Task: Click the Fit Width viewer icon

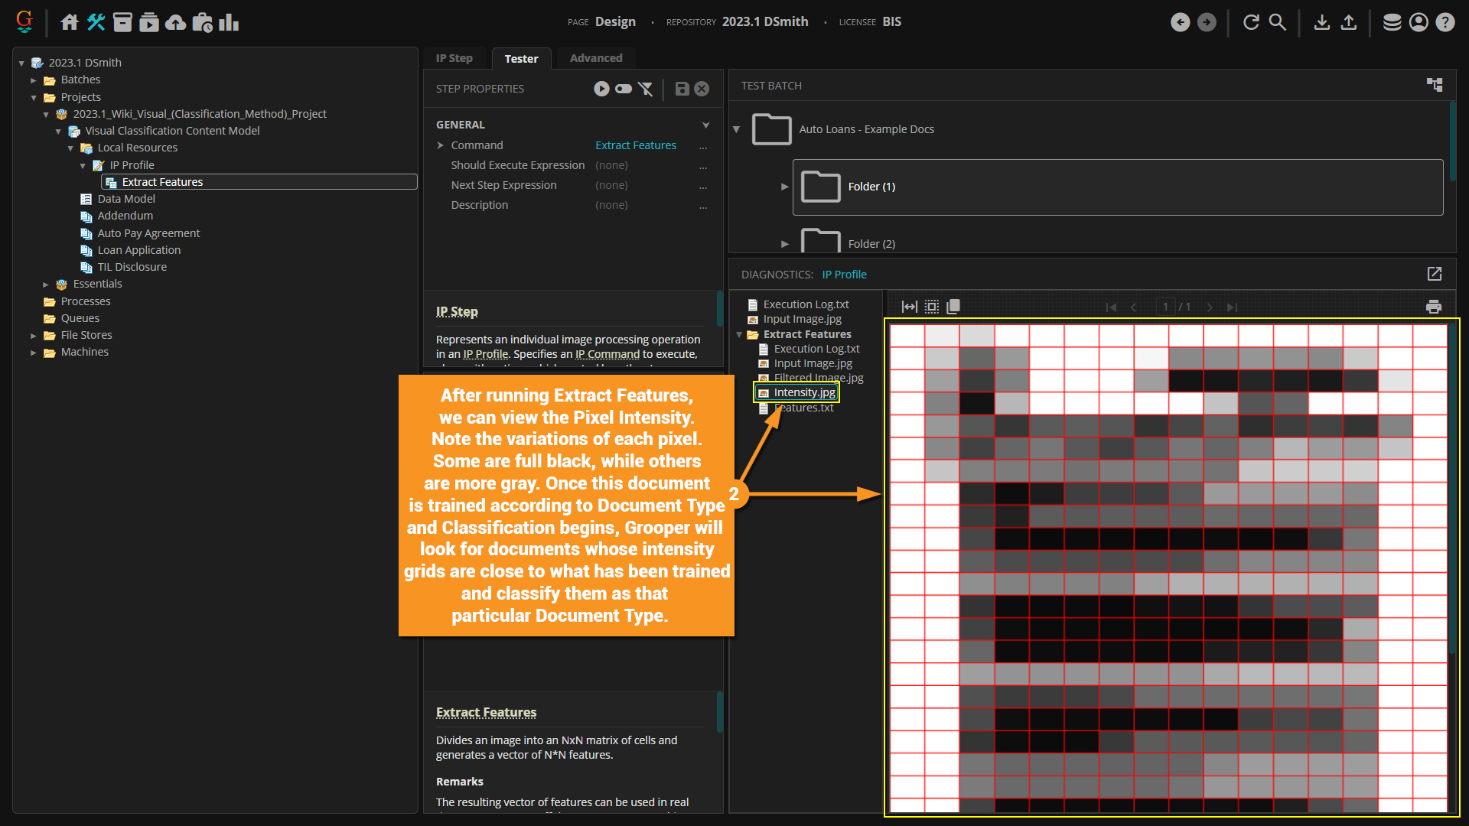Action: 909,307
